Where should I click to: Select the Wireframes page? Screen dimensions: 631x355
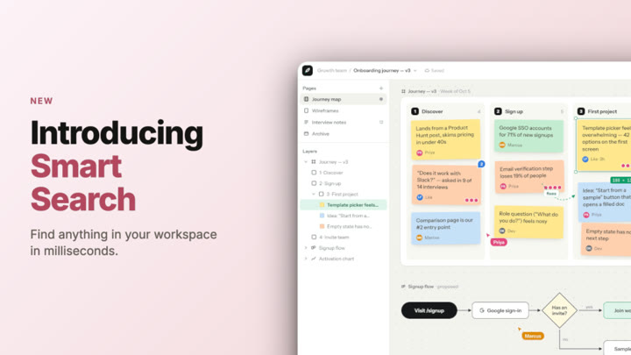(344, 110)
